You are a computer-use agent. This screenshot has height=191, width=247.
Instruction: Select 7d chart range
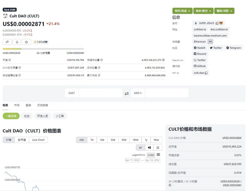92,140
